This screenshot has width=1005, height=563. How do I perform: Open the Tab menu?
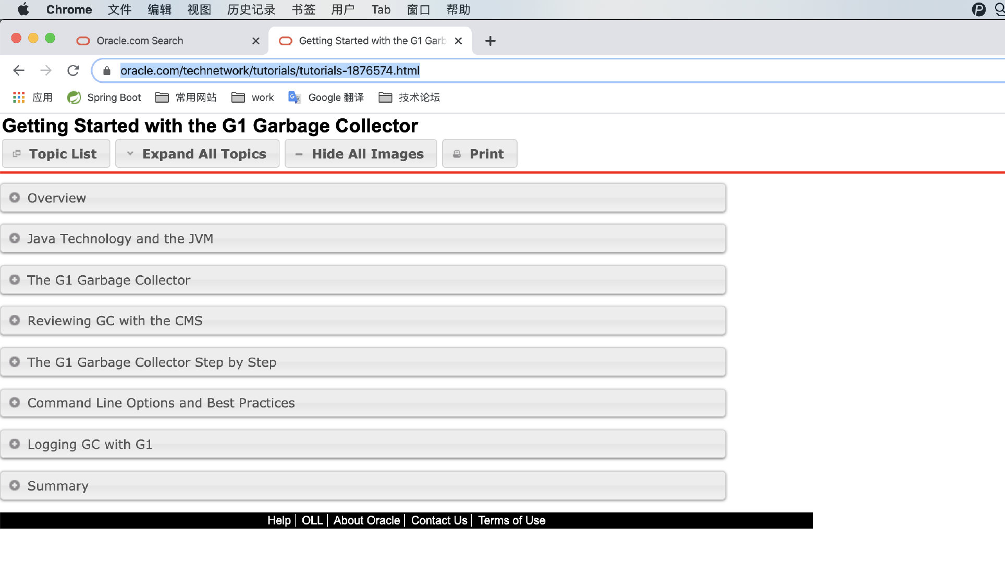381,9
